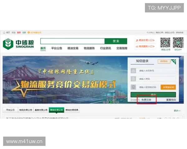This screenshot has height=149, width=187.
Task: Open the 微信公众号 top link
Action: (169, 33)
